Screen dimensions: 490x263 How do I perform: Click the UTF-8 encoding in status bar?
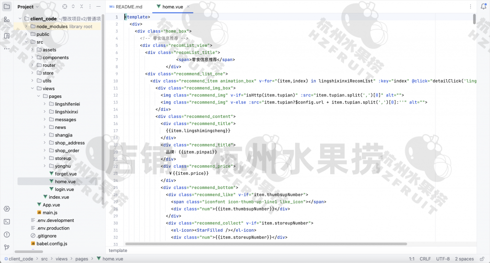pyautogui.click(x=443, y=259)
